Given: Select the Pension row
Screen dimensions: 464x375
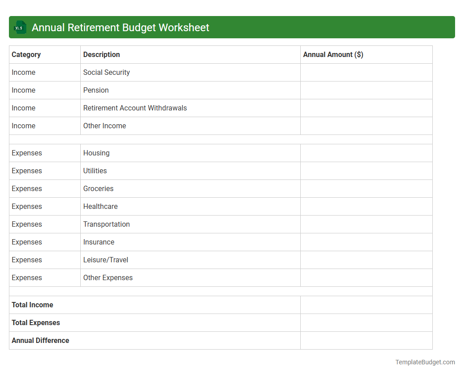Looking at the screenshot, I should (96, 90).
